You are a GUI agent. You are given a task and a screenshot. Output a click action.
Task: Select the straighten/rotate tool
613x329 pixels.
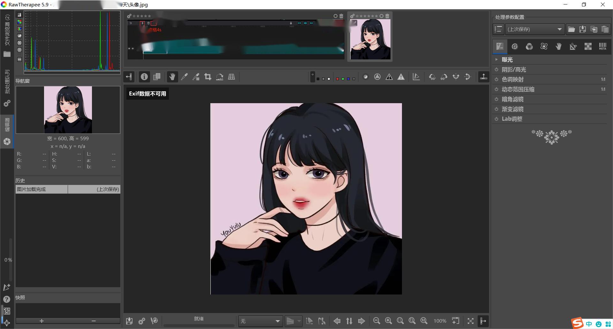click(220, 77)
